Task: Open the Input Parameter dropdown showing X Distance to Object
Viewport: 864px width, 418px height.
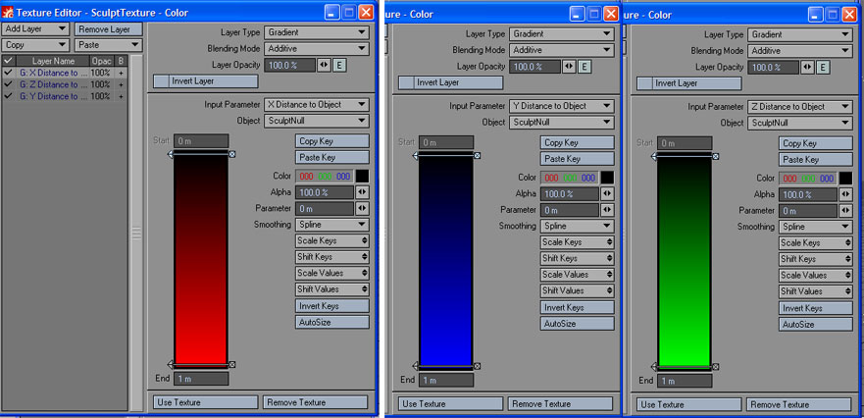Action: 316,105
